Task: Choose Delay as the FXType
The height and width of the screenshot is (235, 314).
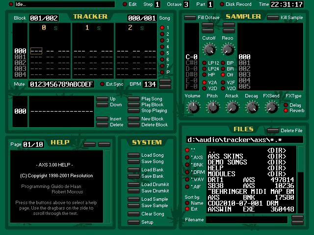Action: click(x=286, y=105)
